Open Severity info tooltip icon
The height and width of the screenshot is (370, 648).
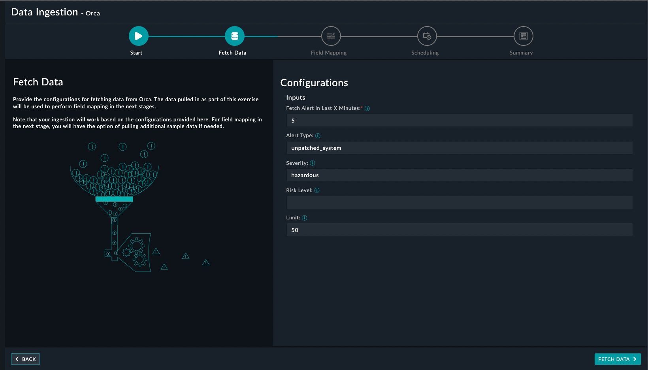click(x=313, y=163)
